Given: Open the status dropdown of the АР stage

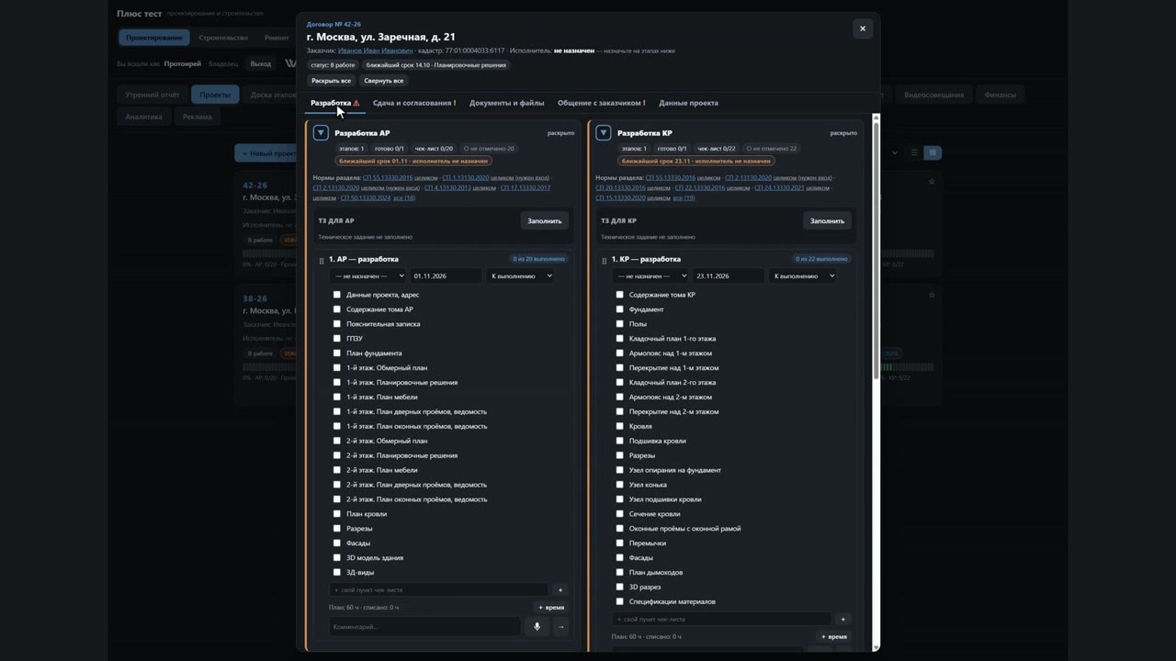Looking at the screenshot, I should (521, 275).
